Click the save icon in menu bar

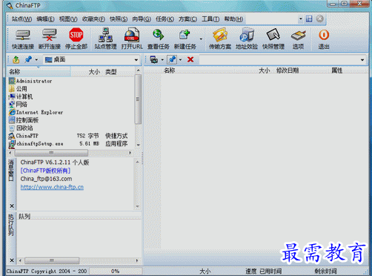click(x=309, y=19)
